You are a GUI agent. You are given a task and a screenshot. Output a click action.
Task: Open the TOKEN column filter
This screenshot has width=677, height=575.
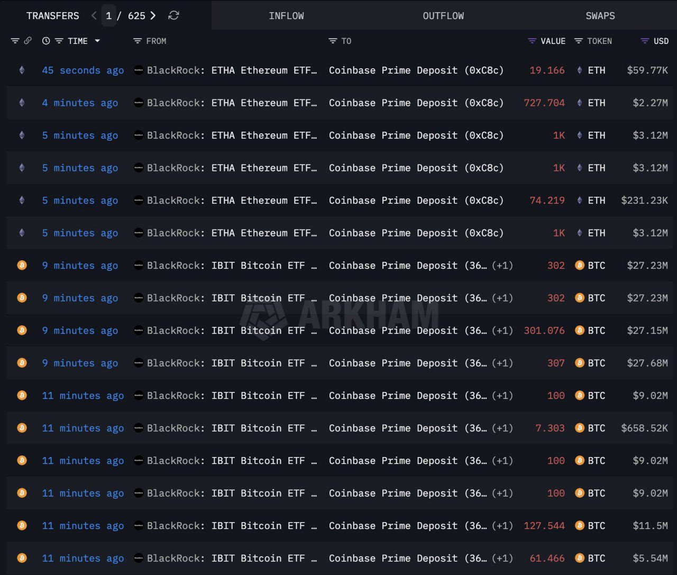tap(579, 41)
